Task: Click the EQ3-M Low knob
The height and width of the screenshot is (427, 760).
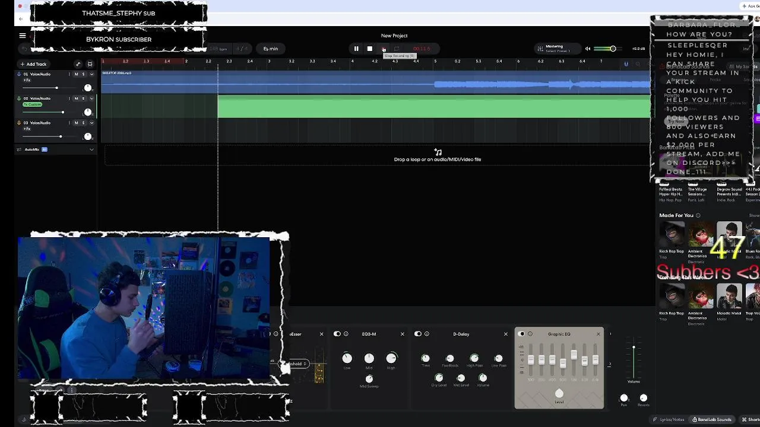Action: [347, 358]
